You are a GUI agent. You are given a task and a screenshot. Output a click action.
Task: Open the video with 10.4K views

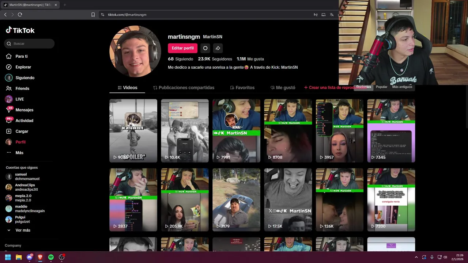(x=185, y=130)
